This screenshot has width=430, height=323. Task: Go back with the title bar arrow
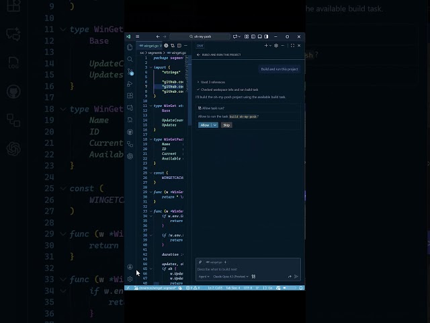click(158, 36)
